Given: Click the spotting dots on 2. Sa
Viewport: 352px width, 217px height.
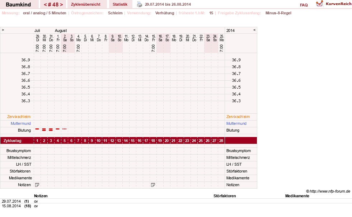Looking at the screenshot, I should point(65,129).
